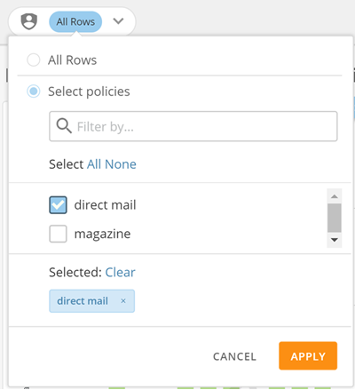Click the scrollbar down arrow
This screenshot has height=390, width=355.
pyautogui.click(x=335, y=240)
